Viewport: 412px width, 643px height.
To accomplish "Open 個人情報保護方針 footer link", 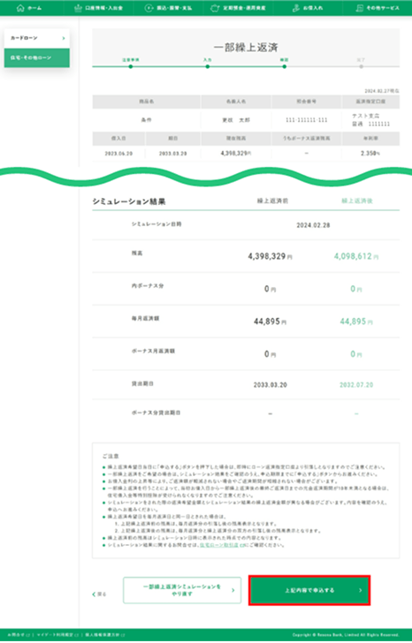I will 104,635.
